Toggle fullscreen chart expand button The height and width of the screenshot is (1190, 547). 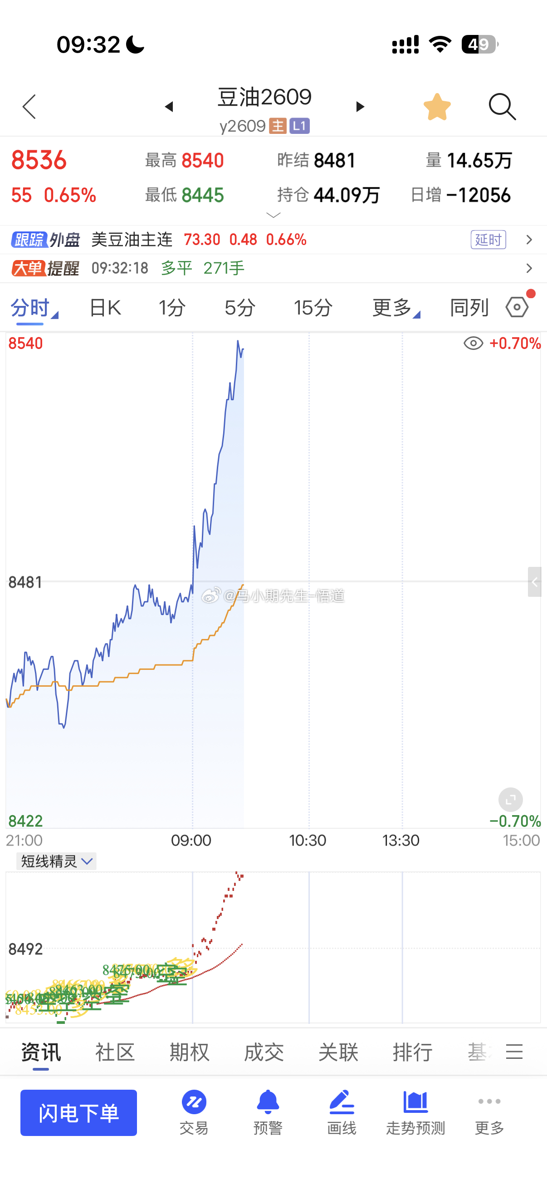[511, 800]
